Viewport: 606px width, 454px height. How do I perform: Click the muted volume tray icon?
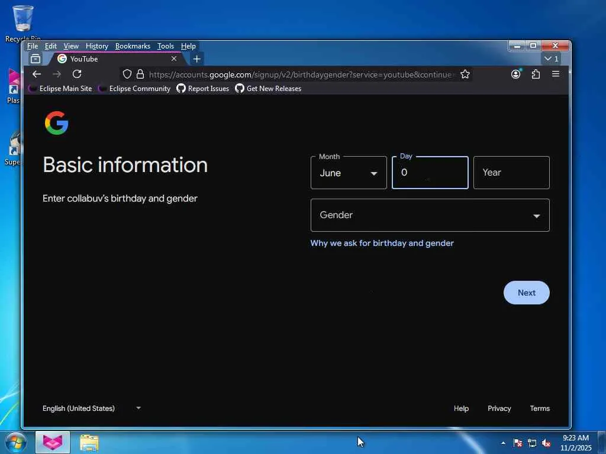pos(546,443)
